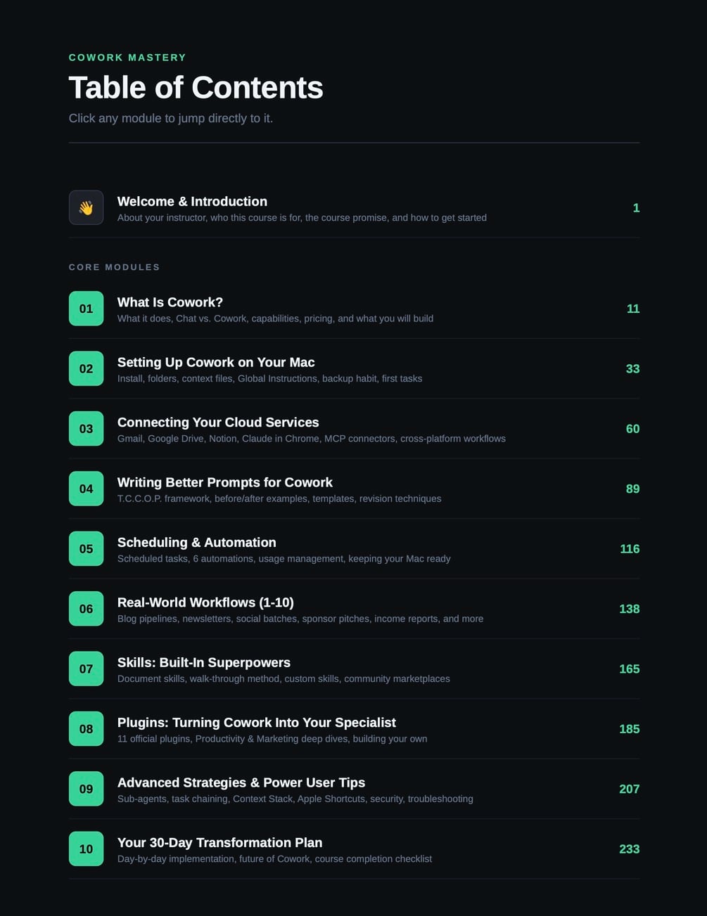Open Setting Up Cowork on Your Mac
The width and height of the screenshot is (707, 916).
pos(354,368)
